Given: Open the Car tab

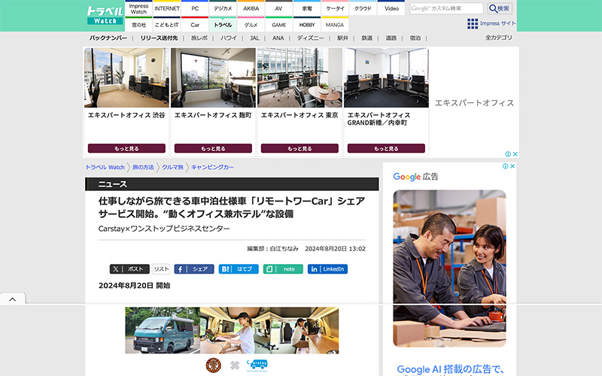Looking at the screenshot, I should 195,25.
